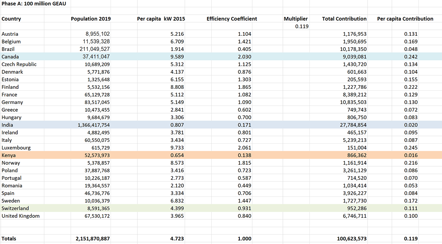This screenshot has width=442, height=244.
Task: Select the Totals row label
Action: click(x=9, y=238)
